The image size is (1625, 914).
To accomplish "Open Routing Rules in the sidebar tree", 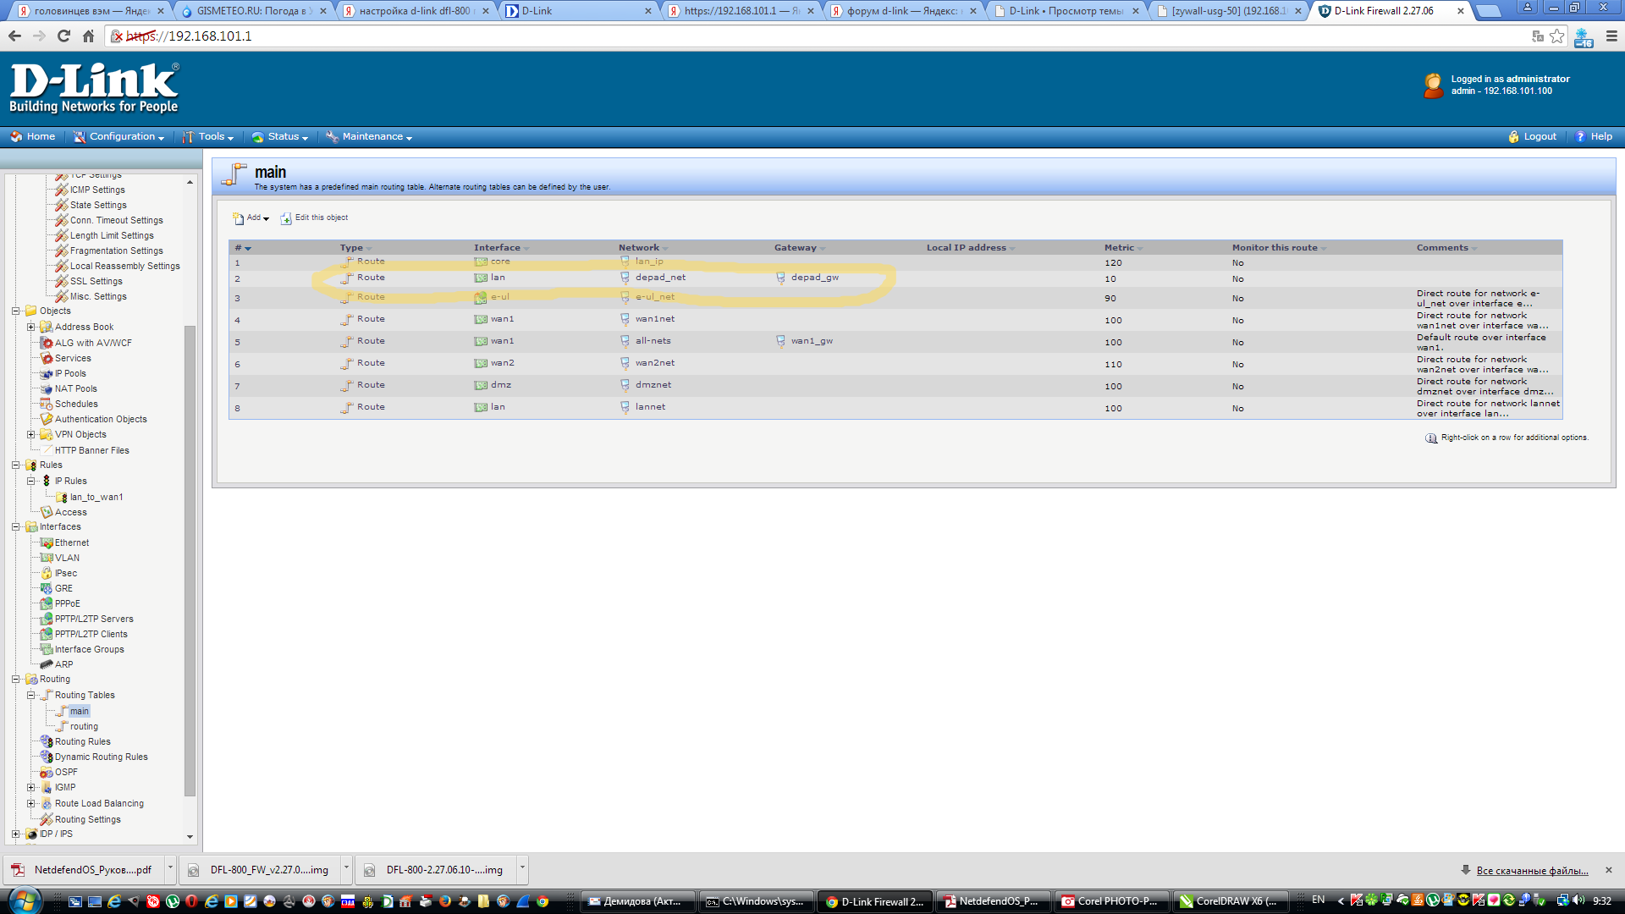I will [x=82, y=742].
